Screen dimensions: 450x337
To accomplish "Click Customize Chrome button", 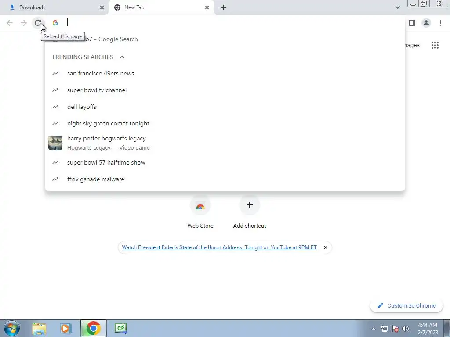I will coord(406,305).
